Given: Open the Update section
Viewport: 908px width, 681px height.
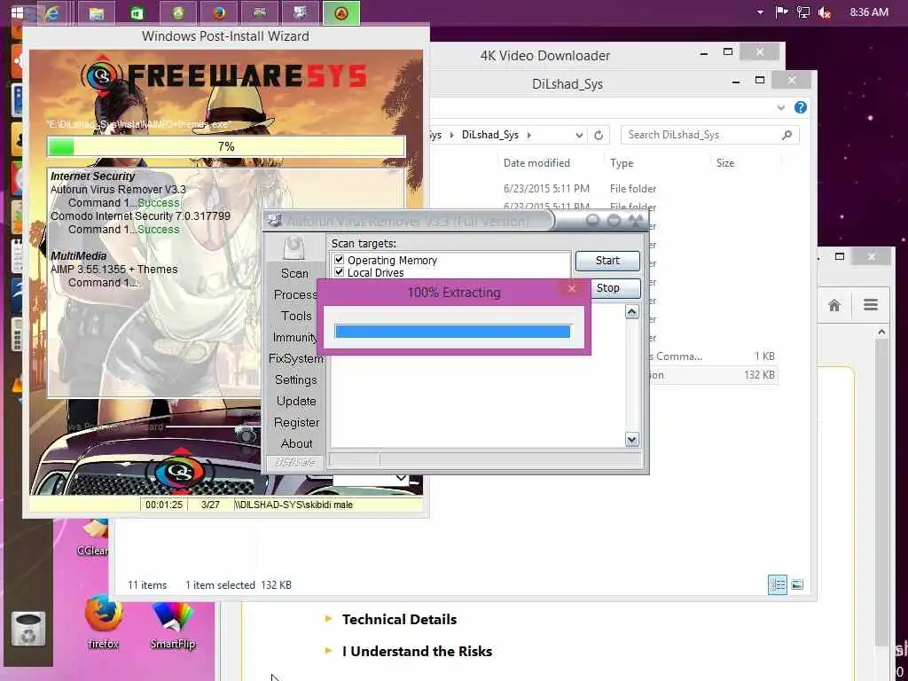Looking at the screenshot, I should [296, 401].
